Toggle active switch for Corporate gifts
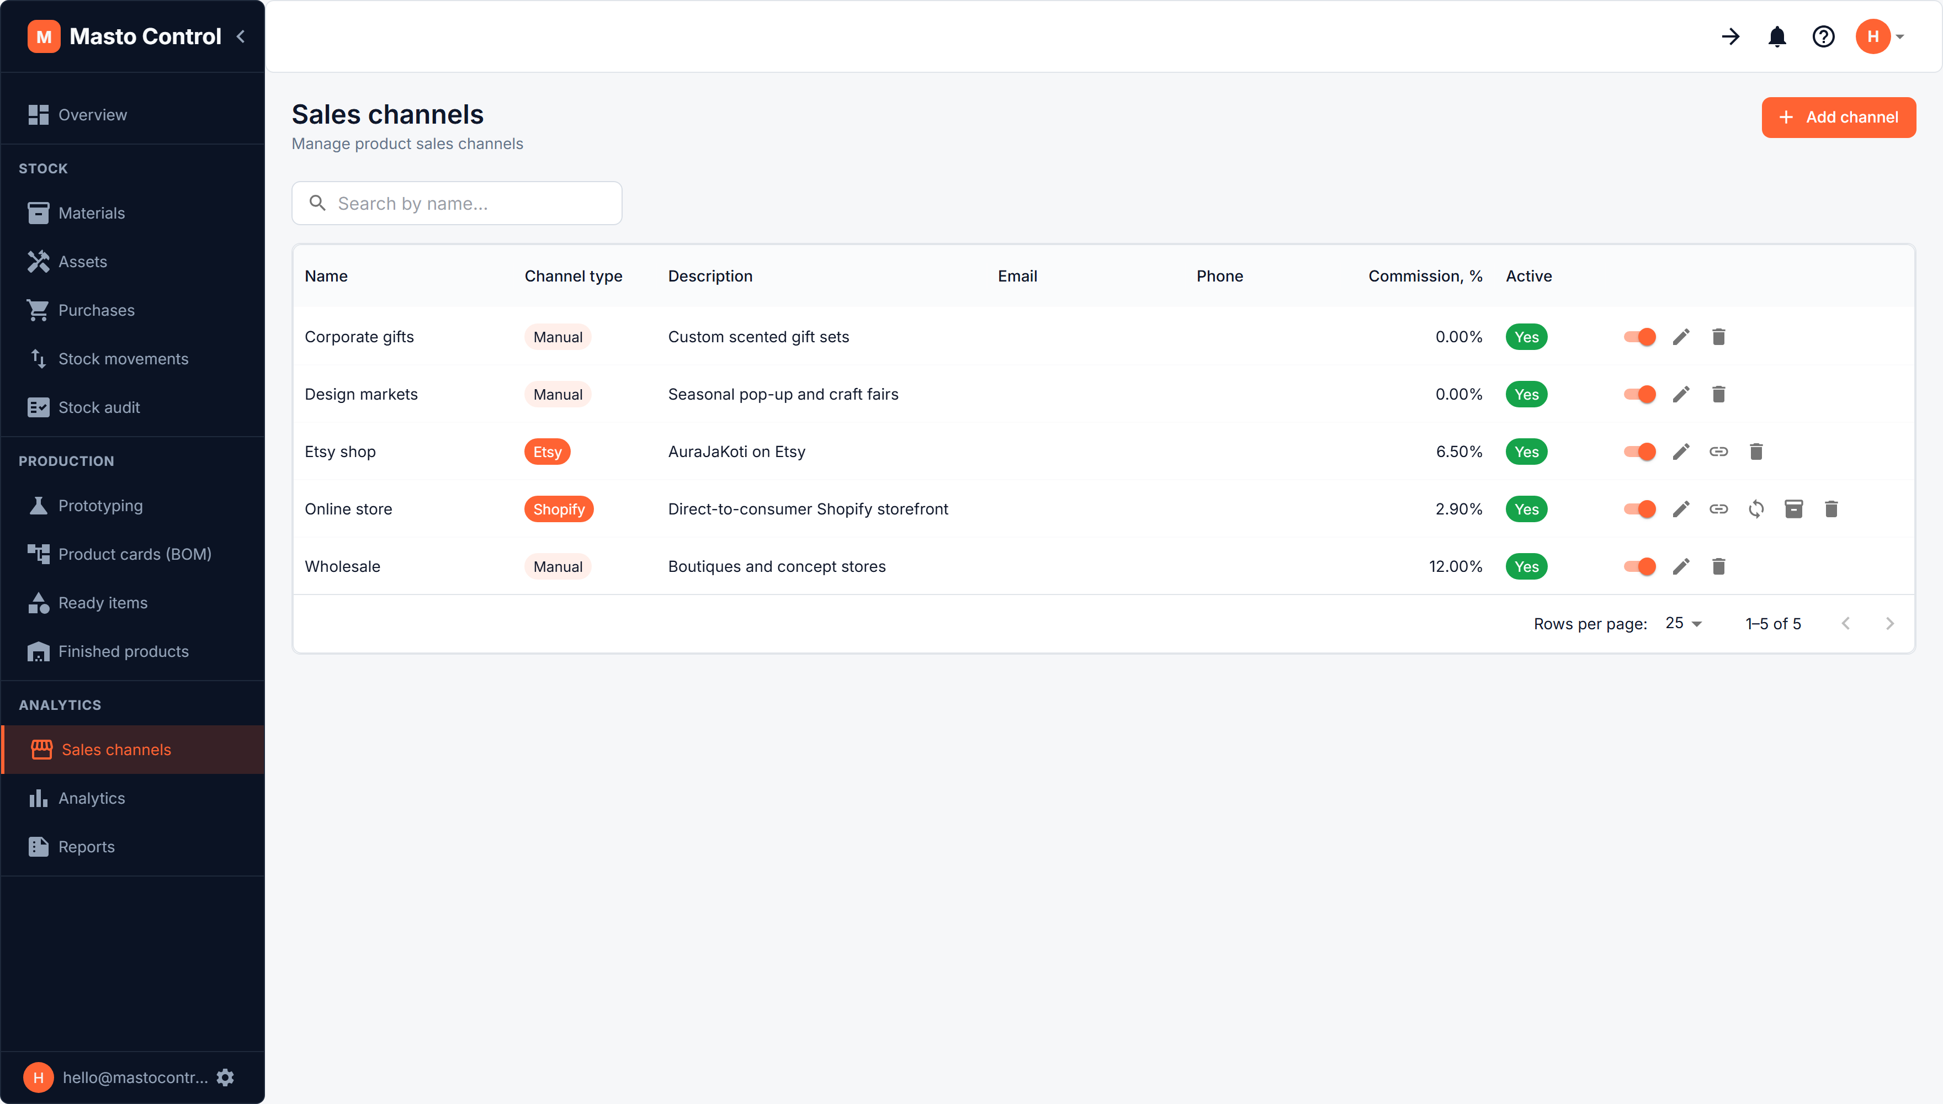 pyautogui.click(x=1639, y=337)
